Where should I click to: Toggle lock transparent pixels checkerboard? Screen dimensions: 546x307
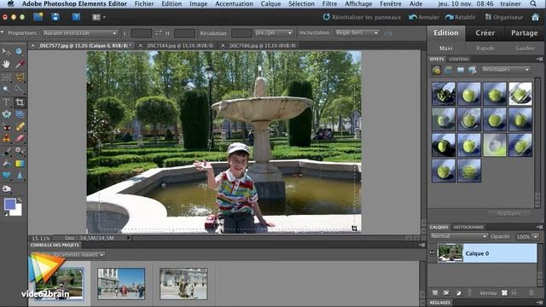(x=504, y=293)
